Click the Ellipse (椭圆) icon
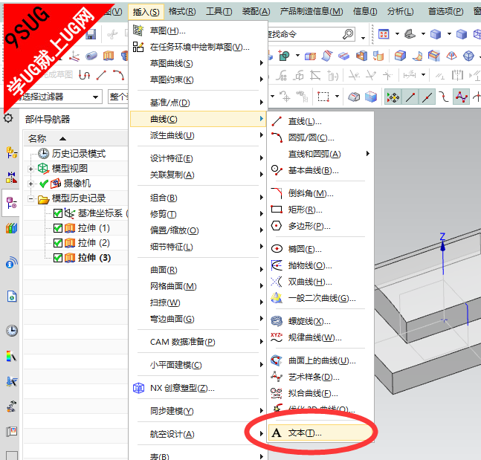Image resolution: width=481 pixels, height=460 pixels. pos(277,249)
